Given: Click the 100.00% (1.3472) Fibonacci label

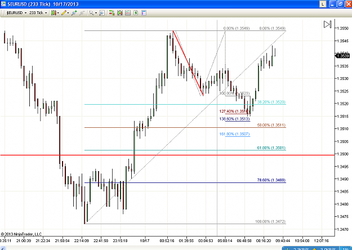Looking at the screenshot, I should tap(270, 221).
